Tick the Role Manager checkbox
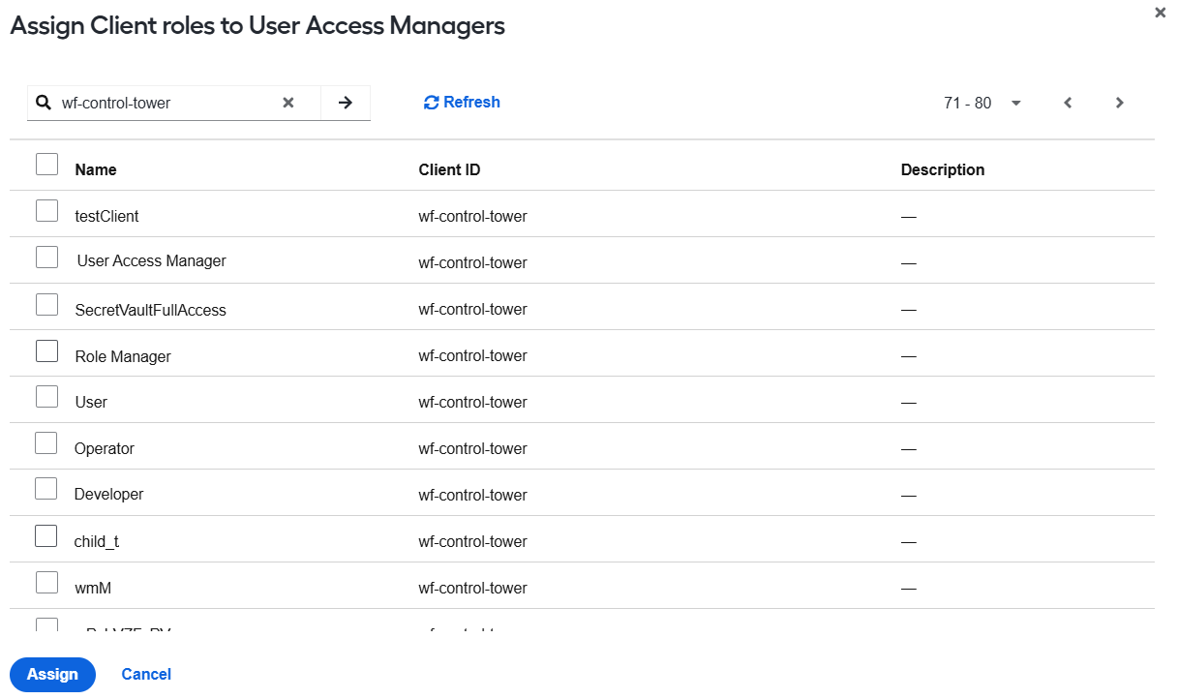Viewport: 1178px width, 699px height. tap(46, 350)
